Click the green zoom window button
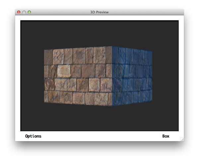The width and height of the screenshot is (199, 162). tap(29, 12)
